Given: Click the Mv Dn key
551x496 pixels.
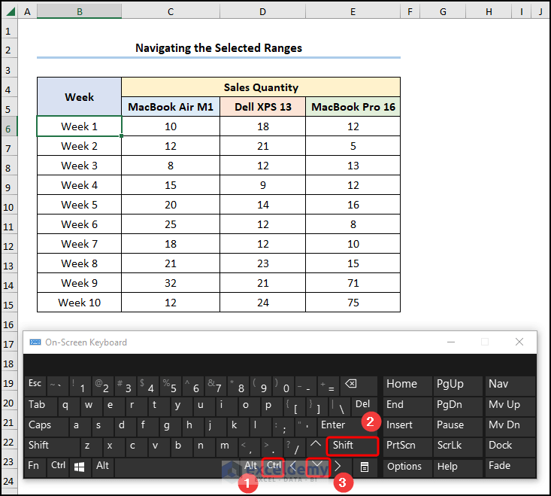Looking at the screenshot, I should pos(510,425).
